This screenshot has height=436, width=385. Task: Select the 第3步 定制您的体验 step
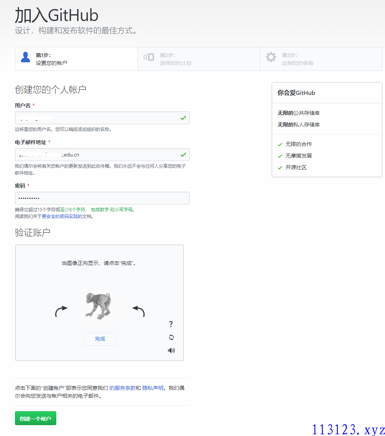[321, 59]
